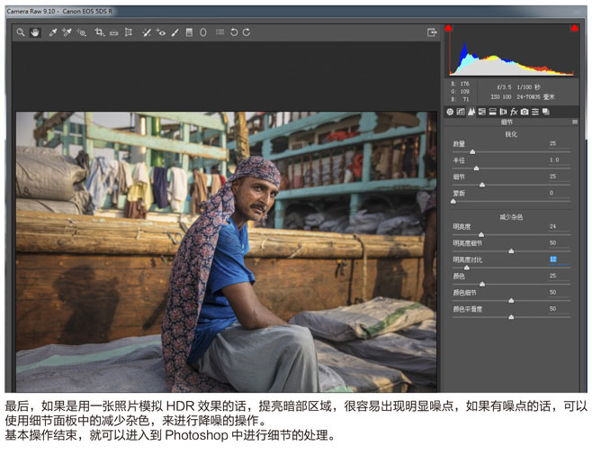Toggle highlight clipping warning on histogram
The height and width of the screenshot is (455, 592).
coord(574,28)
